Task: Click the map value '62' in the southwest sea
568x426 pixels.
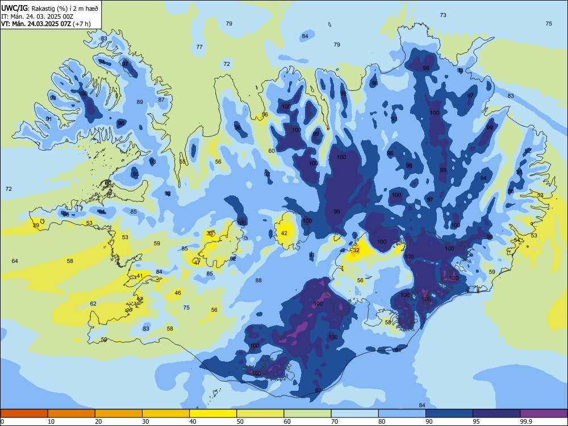Action: coord(93,303)
